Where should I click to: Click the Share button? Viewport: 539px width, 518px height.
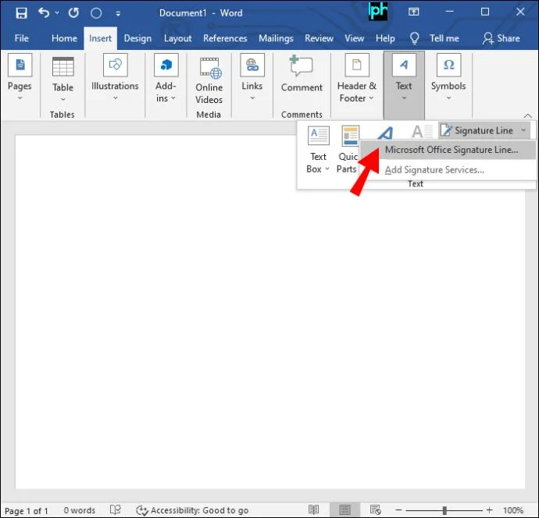[502, 38]
